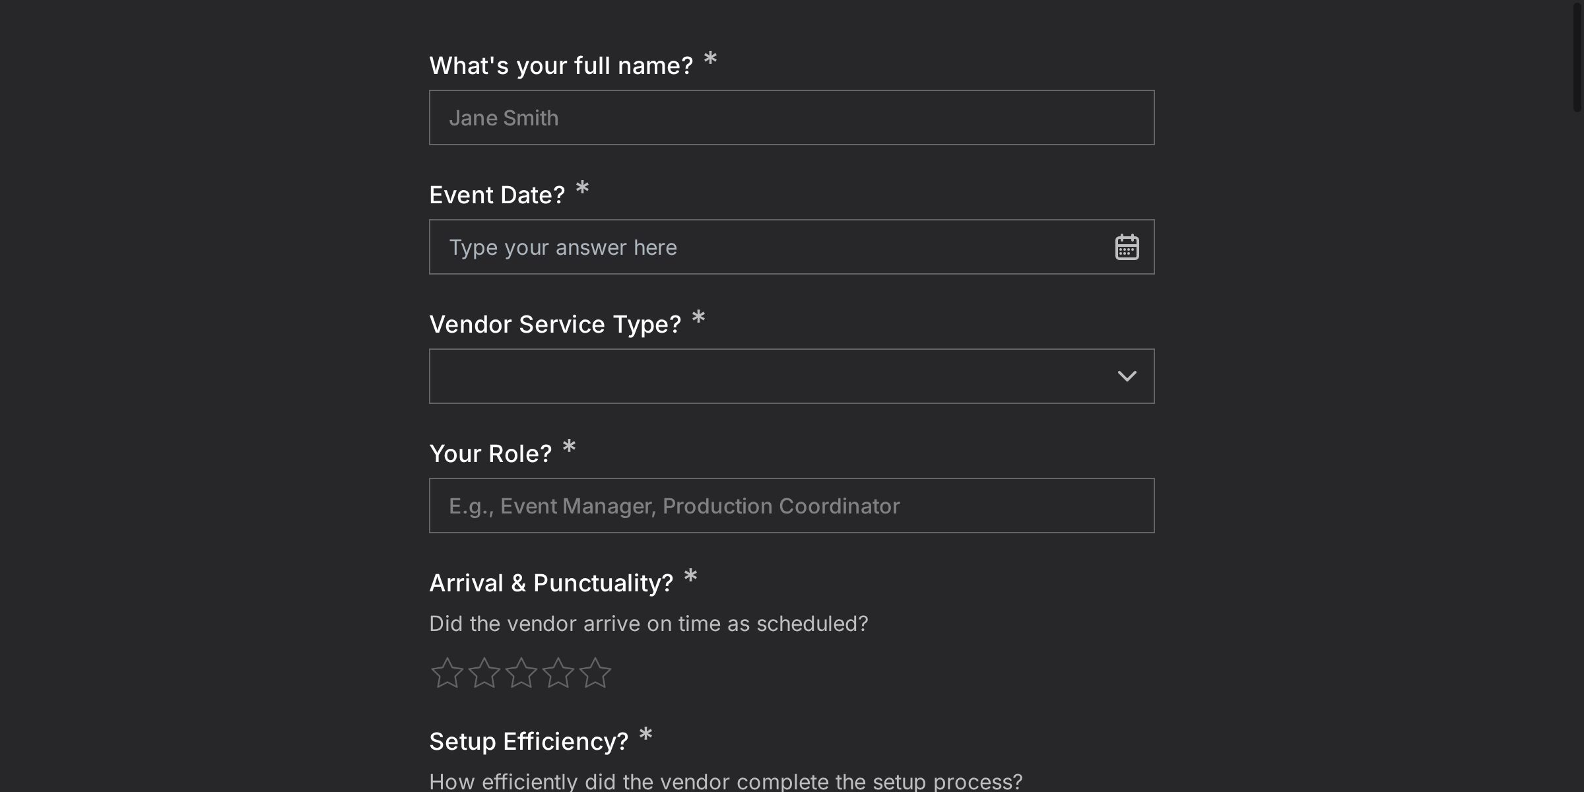
Task: Select the first star for Arrival & Punctuality
Action: pyautogui.click(x=447, y=674)
